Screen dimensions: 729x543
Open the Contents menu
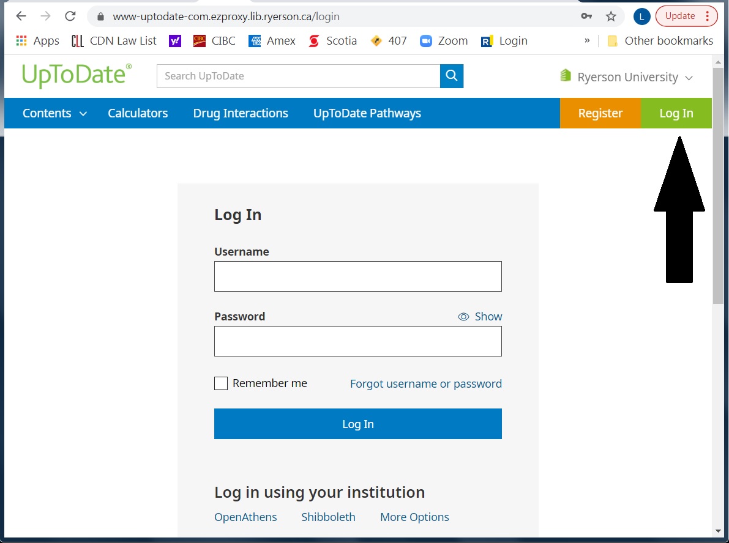[55, 113]
